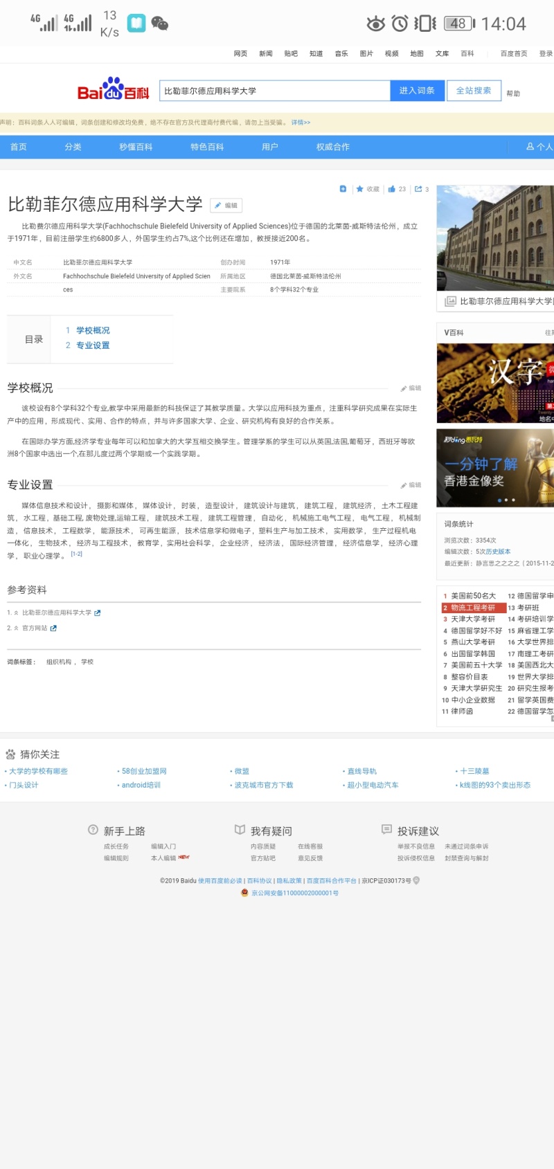
Task: Open 大学的学校有哪些 suggested link
Action: click(38, 771)
